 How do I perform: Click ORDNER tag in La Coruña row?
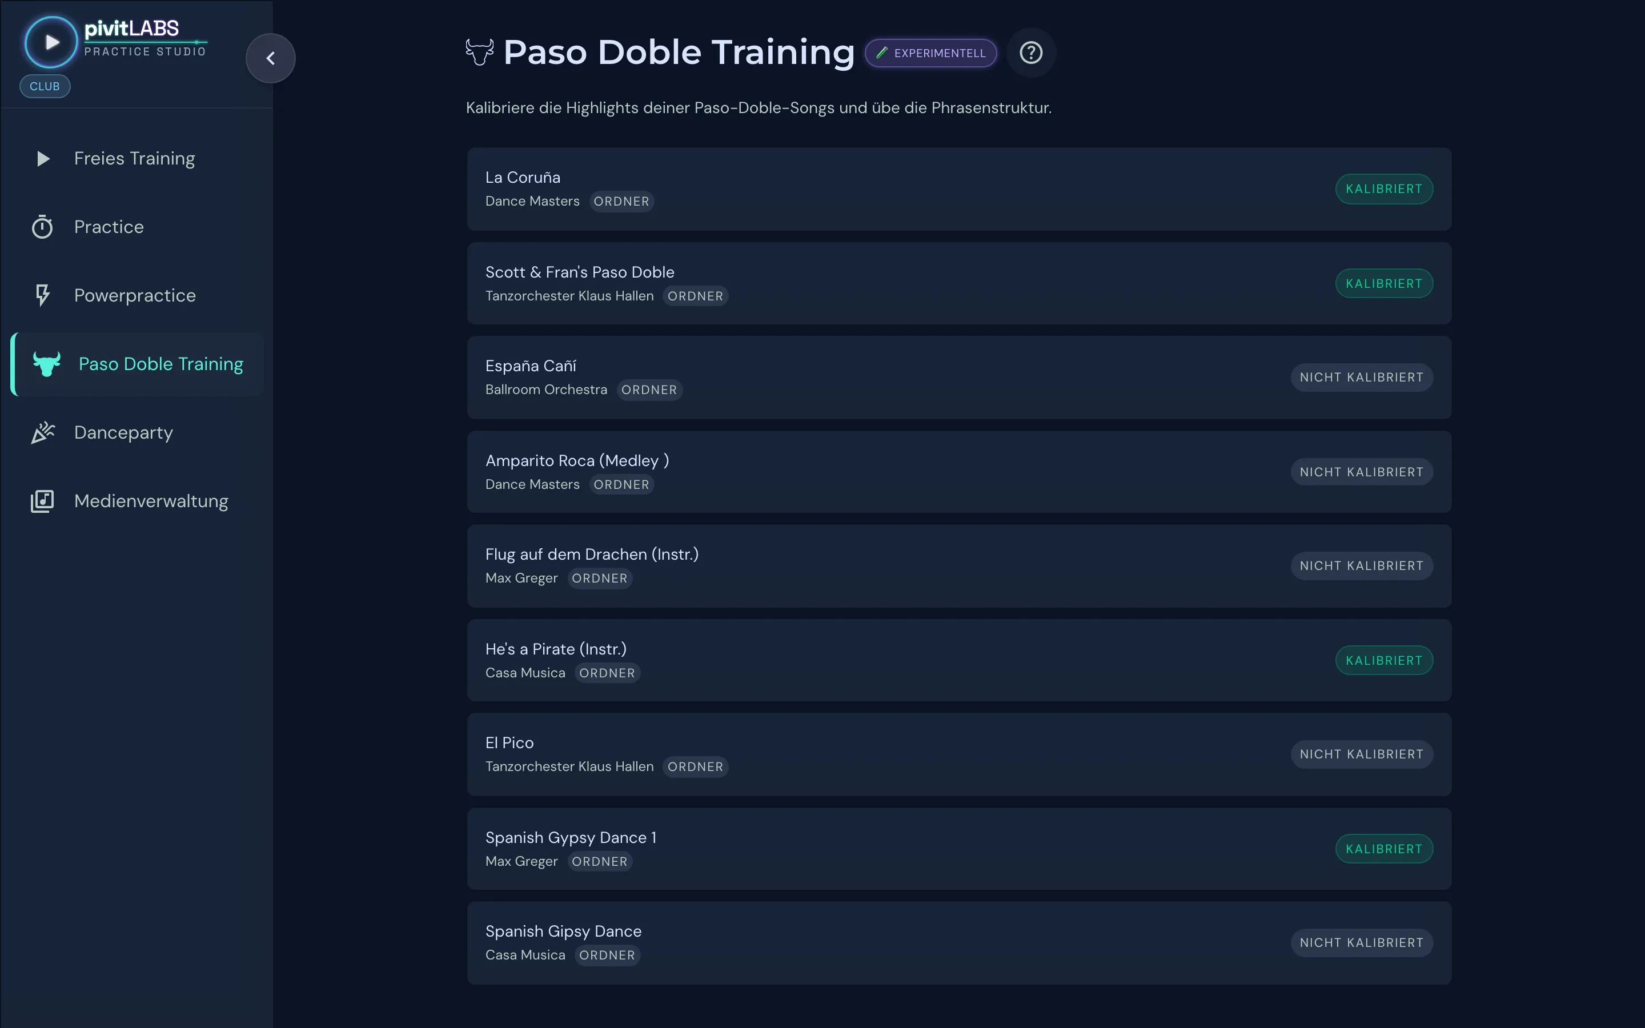621,201
